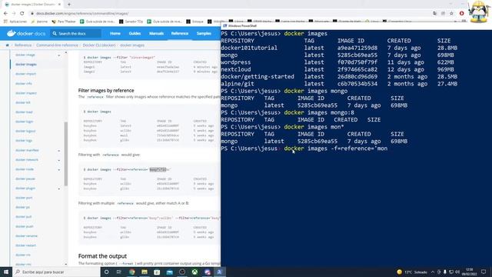Expand the docker manifest sidebar entry

point(59,151)
